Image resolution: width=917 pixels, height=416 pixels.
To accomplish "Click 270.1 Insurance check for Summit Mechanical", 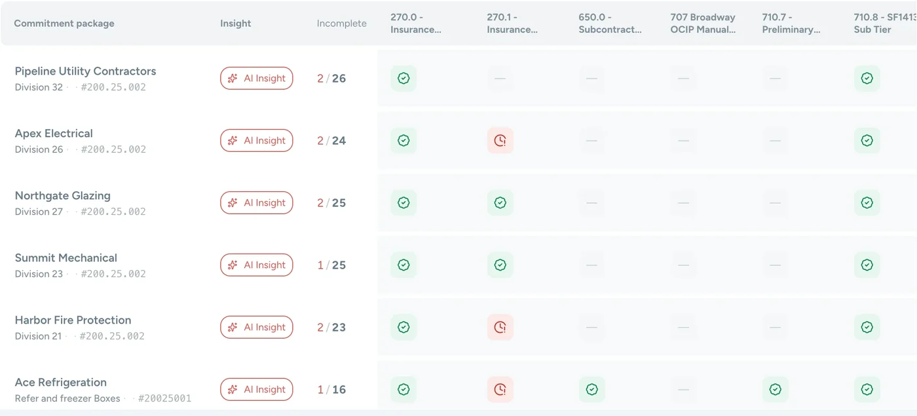I will point(500,265).
